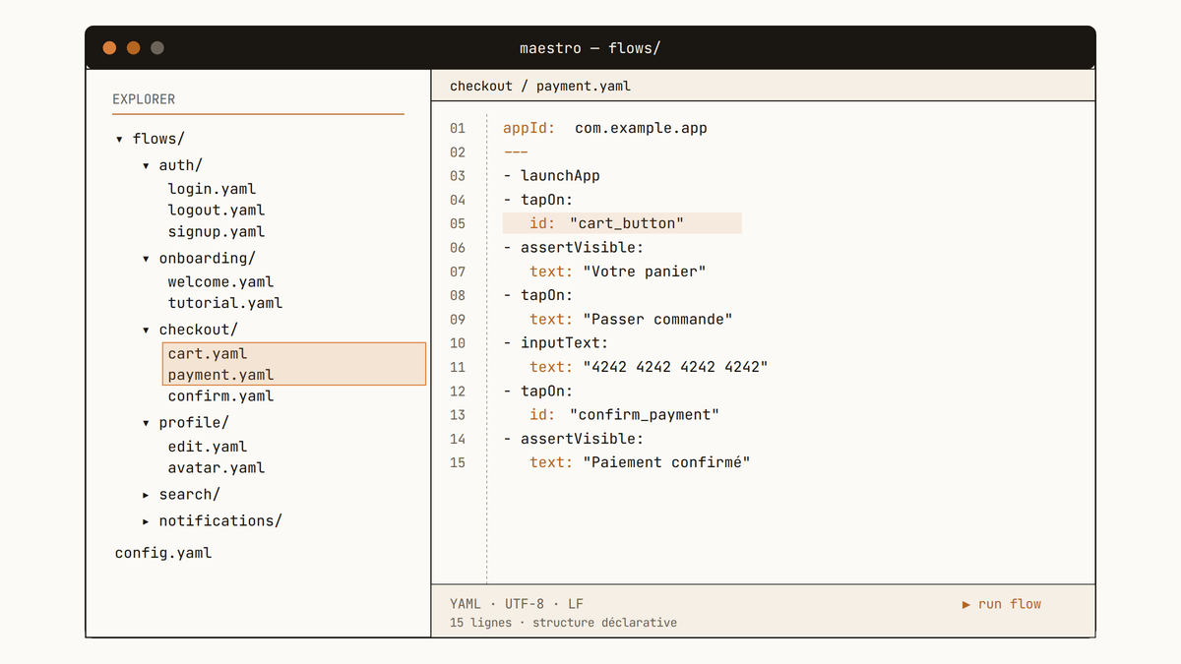The image size is (1181, 664).
Task: Click the --- separator on line 02
Action: (516, 151)
